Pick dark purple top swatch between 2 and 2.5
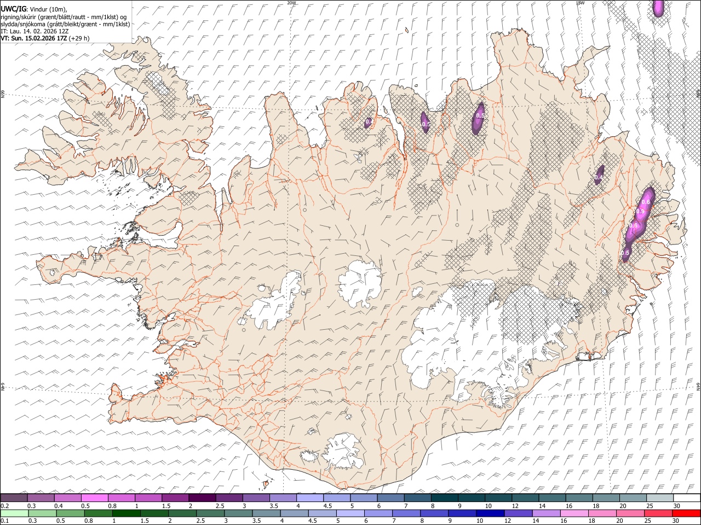This screenshot has width=701, height=525. 202,498
